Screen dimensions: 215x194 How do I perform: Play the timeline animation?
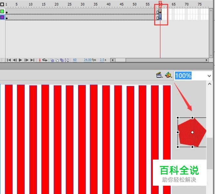click(x=21, y=60)
